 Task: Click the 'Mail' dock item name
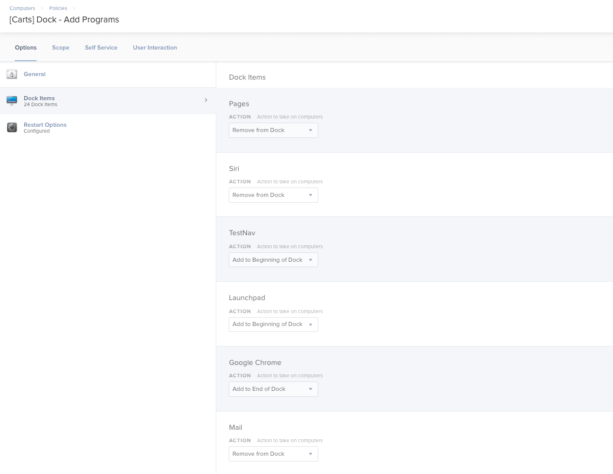tap(235, 427)
